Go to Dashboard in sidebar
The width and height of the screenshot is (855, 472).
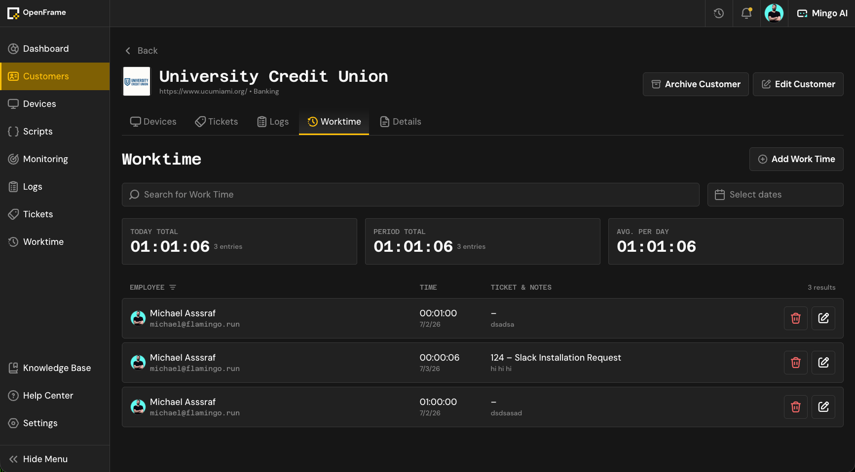(55, 49)
